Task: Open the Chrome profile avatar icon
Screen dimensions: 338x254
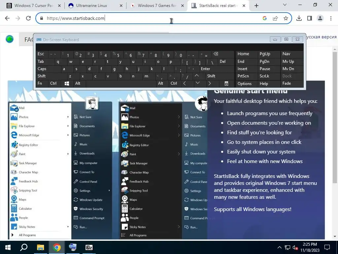Action: (x=320, y=19)
